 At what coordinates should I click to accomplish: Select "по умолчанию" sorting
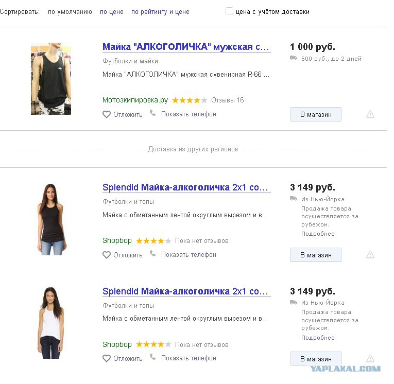[x=70, y=12]
